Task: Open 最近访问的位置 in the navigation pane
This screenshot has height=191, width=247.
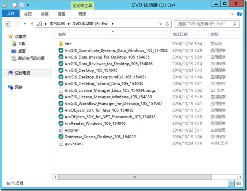Action: [x=31, y=58]
